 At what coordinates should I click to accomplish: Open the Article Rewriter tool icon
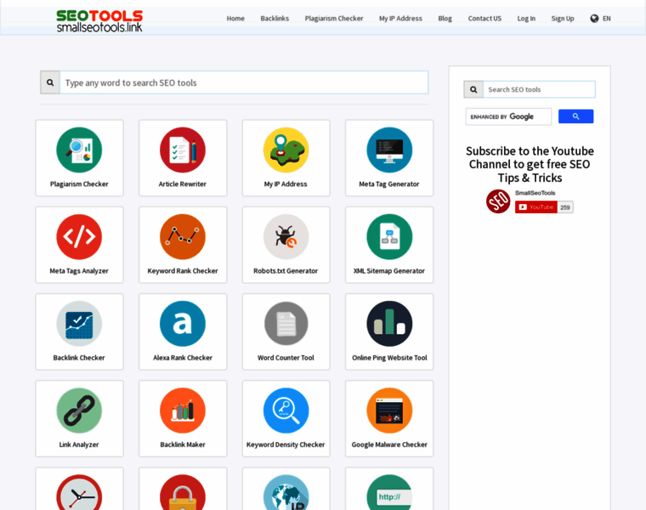183,150
